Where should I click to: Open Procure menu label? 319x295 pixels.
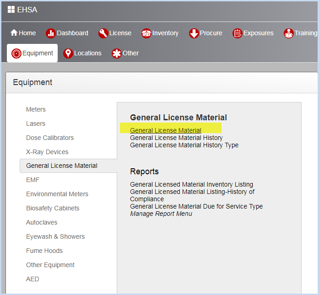pos(211,33)
